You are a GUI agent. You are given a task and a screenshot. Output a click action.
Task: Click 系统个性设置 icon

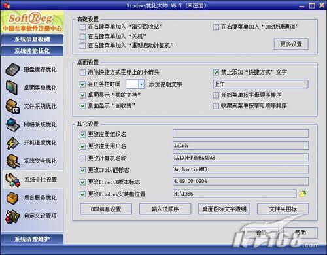tap(13, 180)
